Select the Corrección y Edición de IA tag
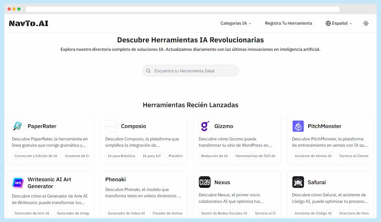This screenshot has height=222, width=381. click(36, 156)
